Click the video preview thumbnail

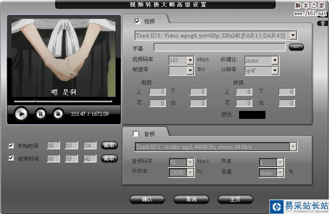(64, 58)
